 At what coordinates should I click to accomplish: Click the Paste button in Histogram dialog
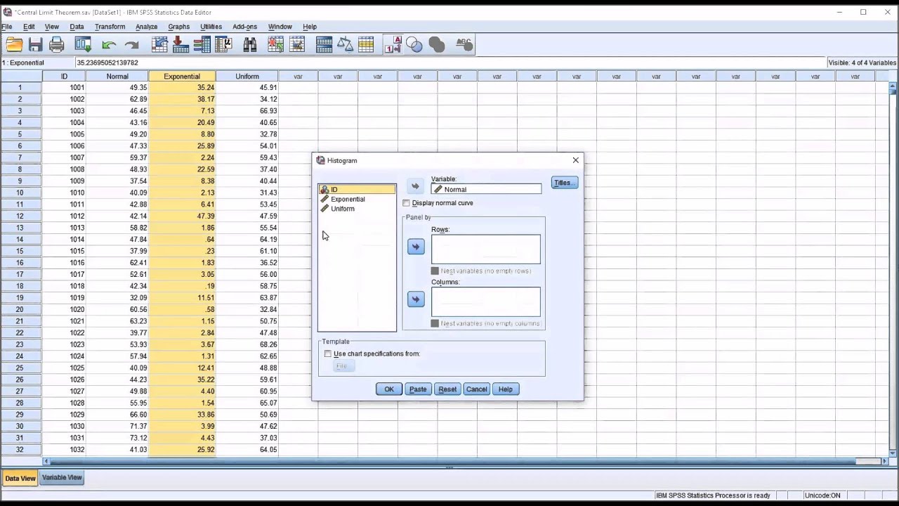[418, 389]
